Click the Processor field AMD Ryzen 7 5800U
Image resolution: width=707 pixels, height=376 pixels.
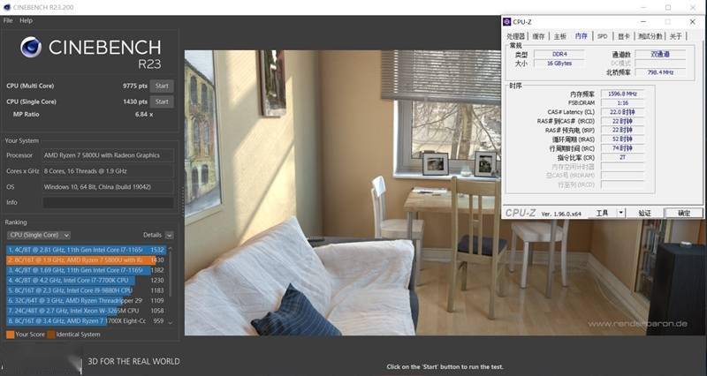(108, 155)
